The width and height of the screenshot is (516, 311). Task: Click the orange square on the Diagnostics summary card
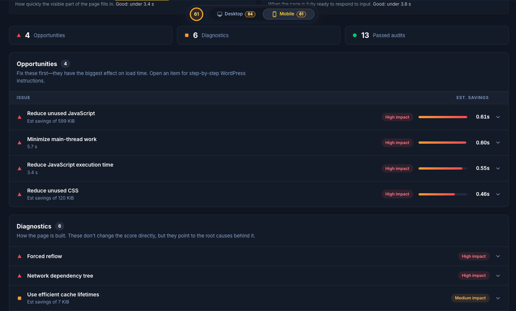click(187, 35)
